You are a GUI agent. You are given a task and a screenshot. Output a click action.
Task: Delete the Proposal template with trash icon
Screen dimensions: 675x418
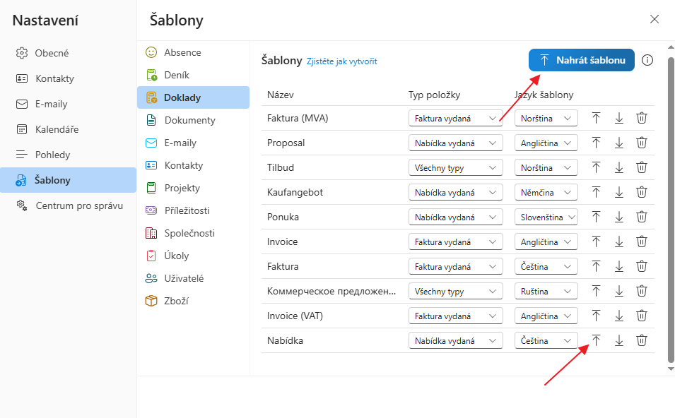tap(642, 143)
